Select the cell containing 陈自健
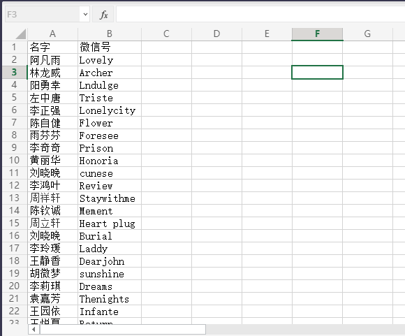This screenshot has width=405, height=336. click(52, 122)
